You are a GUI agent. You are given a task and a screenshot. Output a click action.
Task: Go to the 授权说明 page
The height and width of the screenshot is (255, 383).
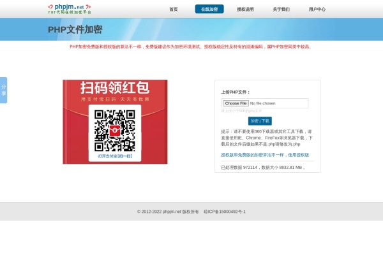click(245, 10)
